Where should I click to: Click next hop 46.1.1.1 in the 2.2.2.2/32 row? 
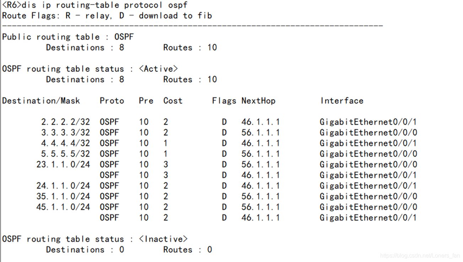tap(260, 122)
